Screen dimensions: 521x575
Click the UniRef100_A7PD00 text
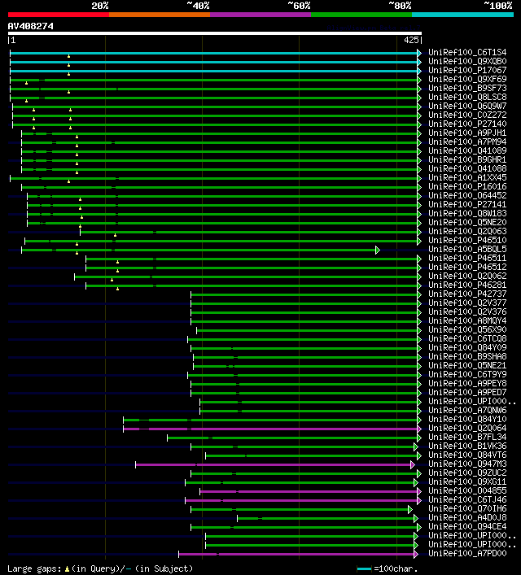pyautogui.click(x=467, y=553)
